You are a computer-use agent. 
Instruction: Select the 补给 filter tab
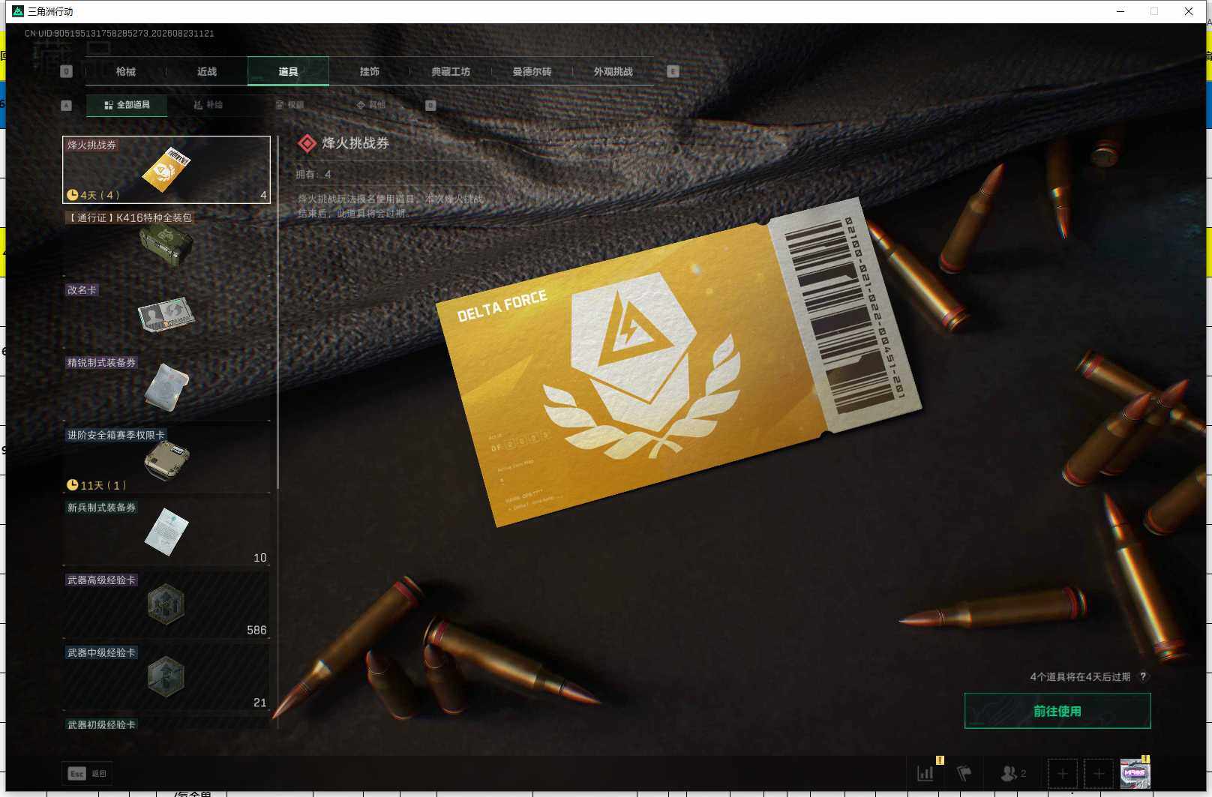coord(208,105)
